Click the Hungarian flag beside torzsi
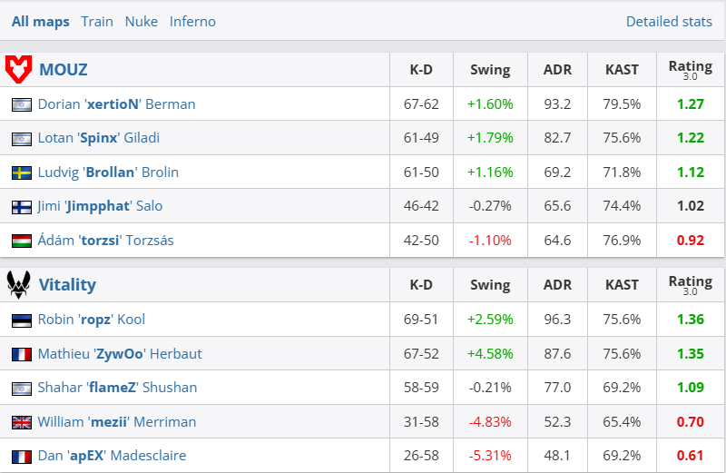This screenshot has width=726, height=473. pyautogui.click(x=22, y=241)
